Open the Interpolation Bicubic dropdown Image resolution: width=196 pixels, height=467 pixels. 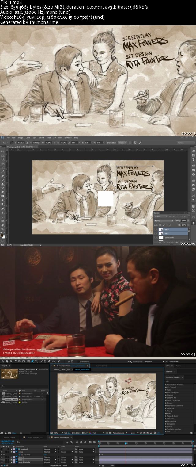122,143
